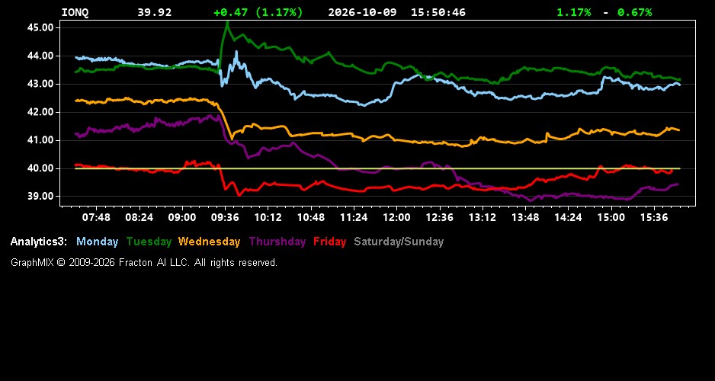The image size is (715, 381).
Task: Select the +0.47 (1.17%) change indicator
Action: tap(258, 12)
